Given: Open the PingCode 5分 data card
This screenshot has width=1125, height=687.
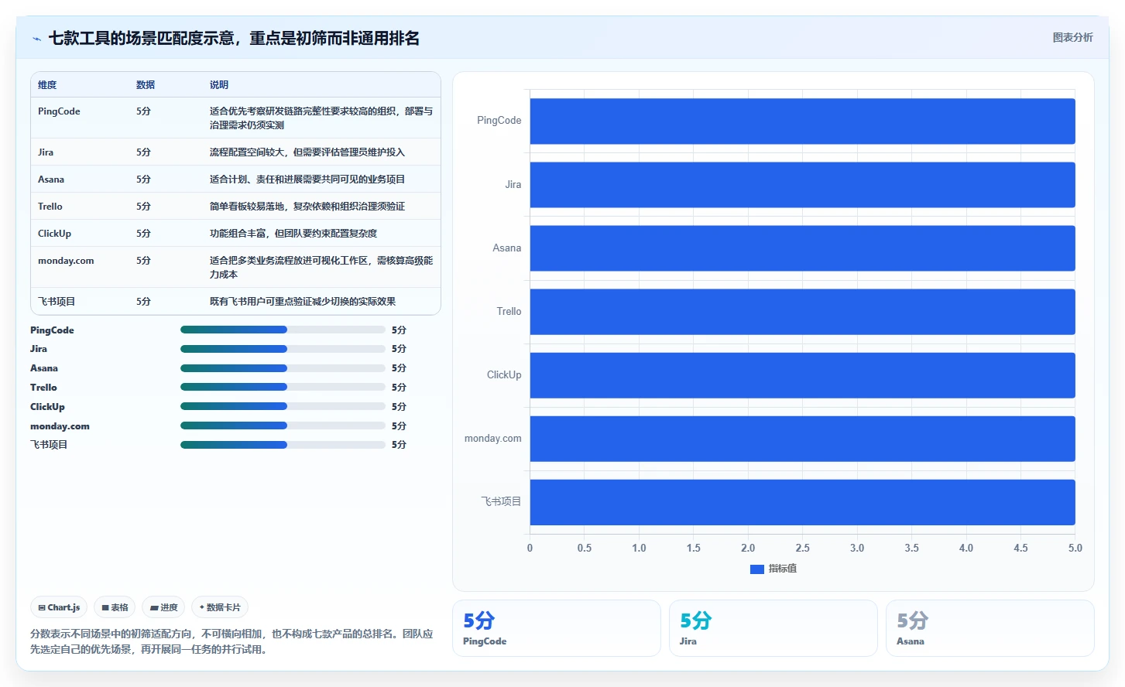Looking at the screenshot, I should [556, 628].
